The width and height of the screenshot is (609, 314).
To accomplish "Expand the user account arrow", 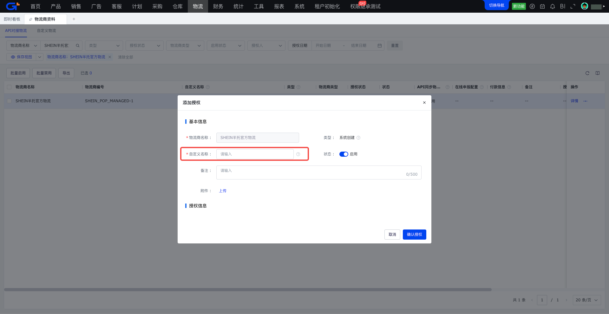I will (x=604, y=6).
